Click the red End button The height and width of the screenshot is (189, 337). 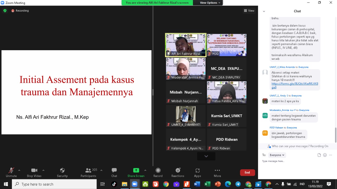pyautogui.click(x=247, y=172)
